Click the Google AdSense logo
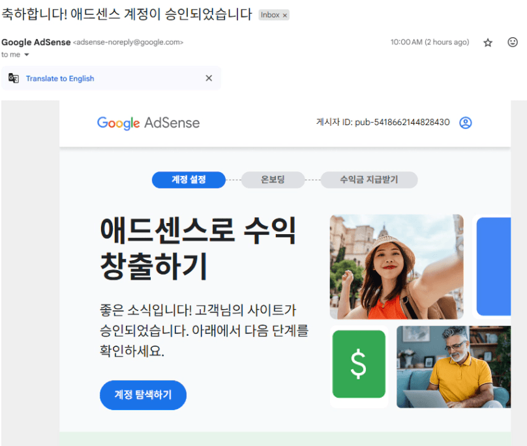Image resolution: width=527 pixels, height=446 pixels. (x=148, y=123)
